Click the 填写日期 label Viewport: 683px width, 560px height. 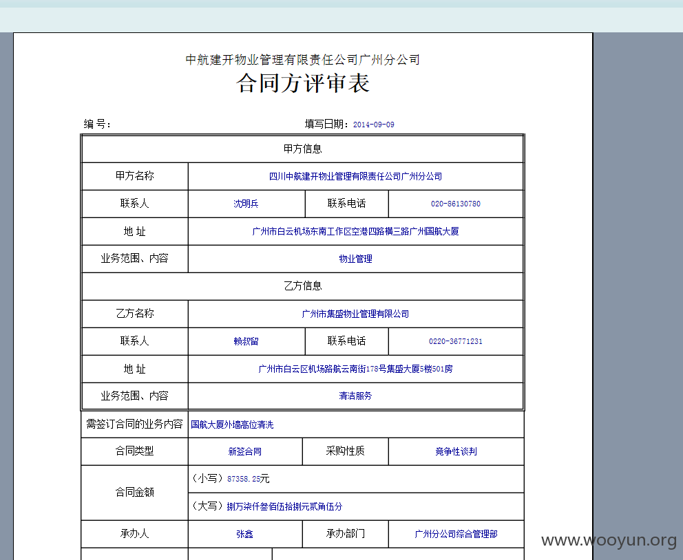coord(326,124)
